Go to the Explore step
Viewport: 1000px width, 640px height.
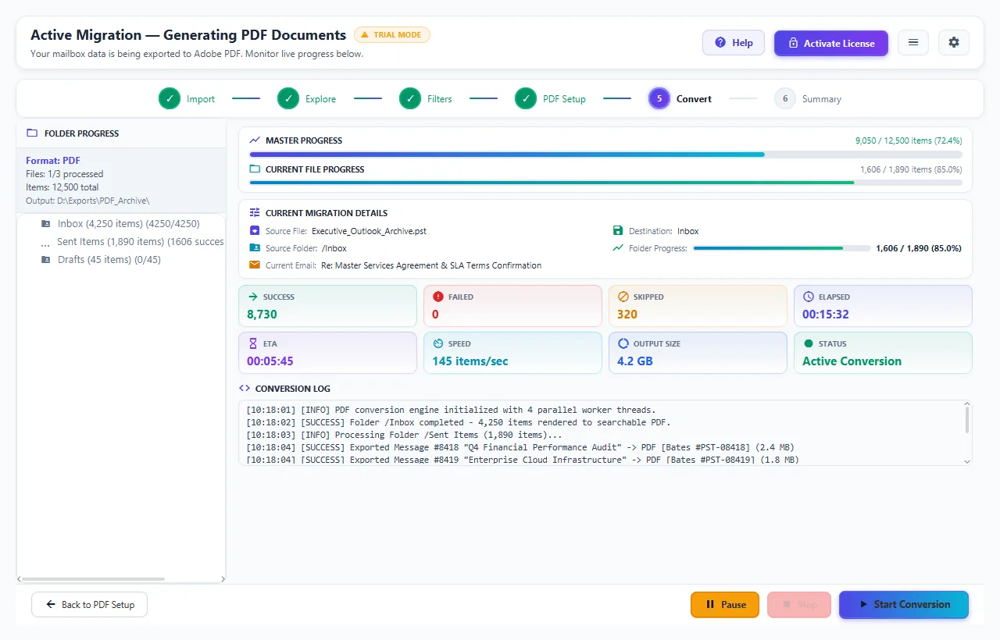pyautogui.click(x=307, y=99)
